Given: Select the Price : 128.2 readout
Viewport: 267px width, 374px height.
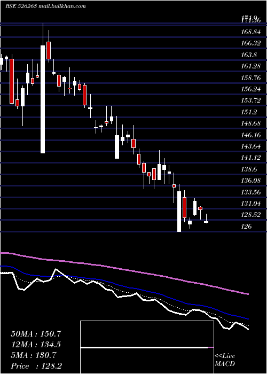Looking at the screenshot, I should coord(37,366).
